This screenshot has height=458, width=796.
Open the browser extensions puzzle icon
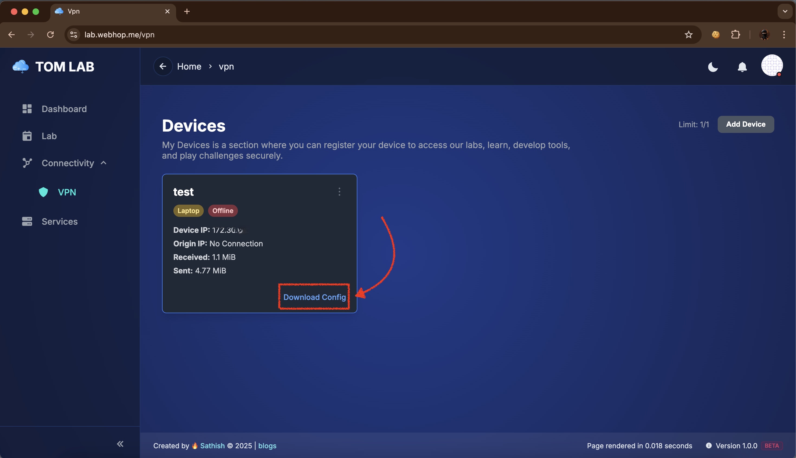736,34
